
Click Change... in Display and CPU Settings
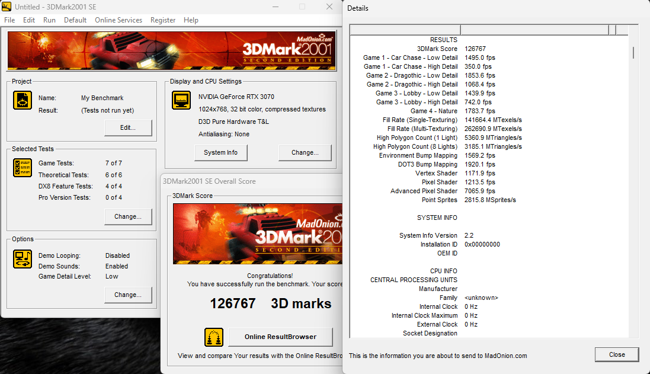point(305,152)
